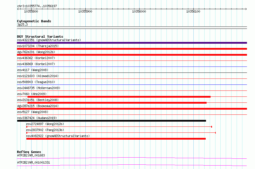This screenshot has width=255, height=169.
Task: Click the left arrow of the ruler
Action: [18, 9]
